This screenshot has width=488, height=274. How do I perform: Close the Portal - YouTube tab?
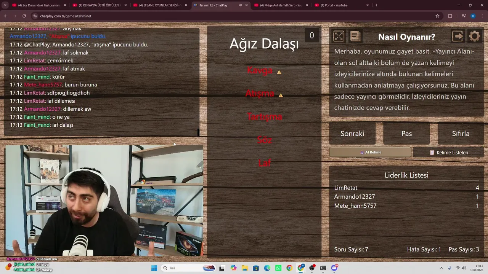368,5
